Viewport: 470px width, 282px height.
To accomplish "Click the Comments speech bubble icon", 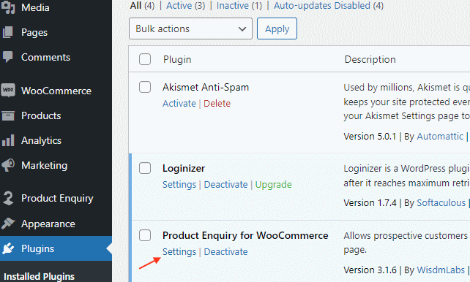I will pyautogui.click(x=8, y=57).
